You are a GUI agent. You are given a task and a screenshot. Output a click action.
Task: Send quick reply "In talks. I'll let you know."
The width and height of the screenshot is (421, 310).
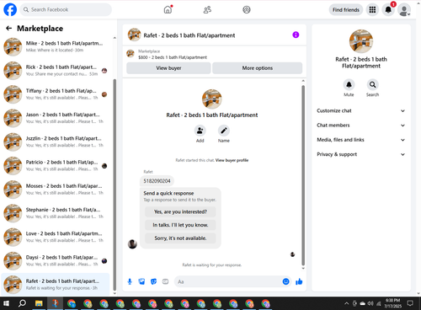click(180, 225)
